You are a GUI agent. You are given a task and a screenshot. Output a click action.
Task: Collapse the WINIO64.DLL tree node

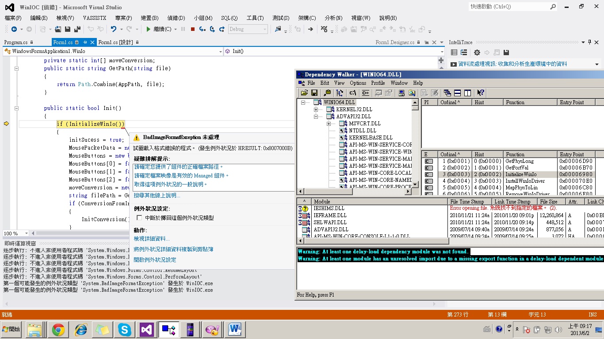click(303, 102)
